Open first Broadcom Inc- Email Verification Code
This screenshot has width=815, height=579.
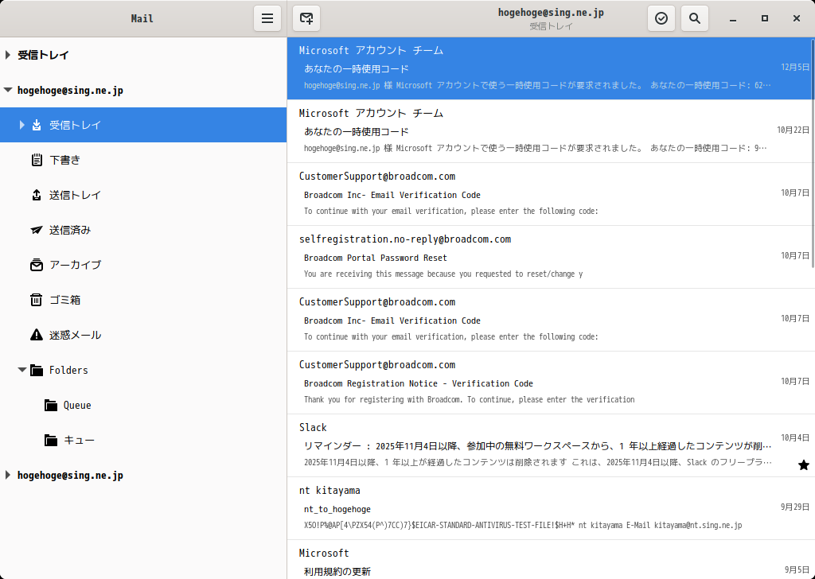[551, 194]
